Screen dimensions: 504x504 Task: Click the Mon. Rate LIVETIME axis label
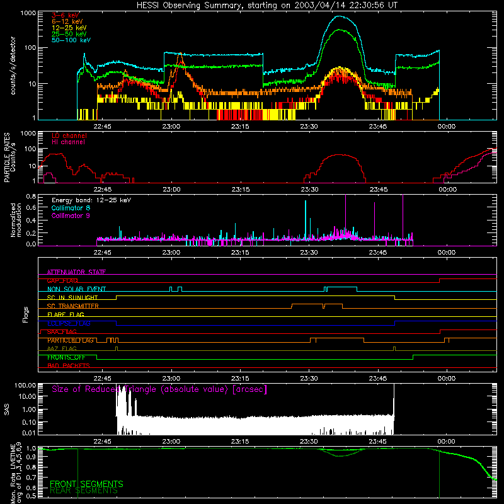tap(16, 473)
